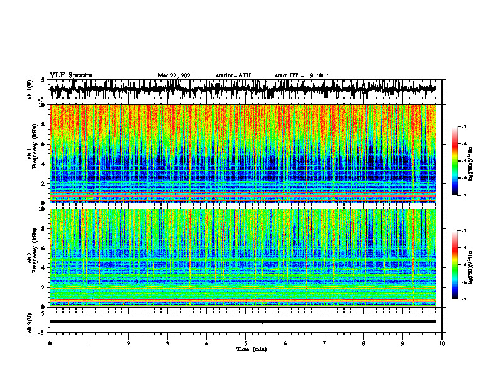Click the ch.2 "Frequency (kHz)" axis label
The height and width of the screenshot is (385, 498).
click(35, 250)
